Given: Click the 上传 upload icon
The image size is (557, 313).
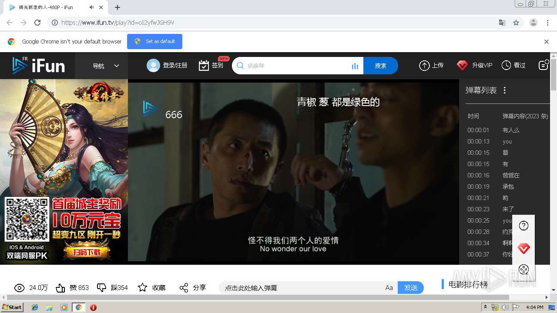Looking at the screenshot, I should point(424,65).
